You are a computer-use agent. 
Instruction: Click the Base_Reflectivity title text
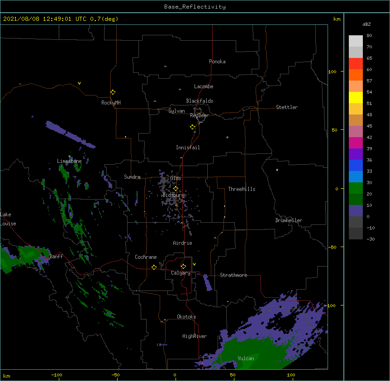(195, 7)
